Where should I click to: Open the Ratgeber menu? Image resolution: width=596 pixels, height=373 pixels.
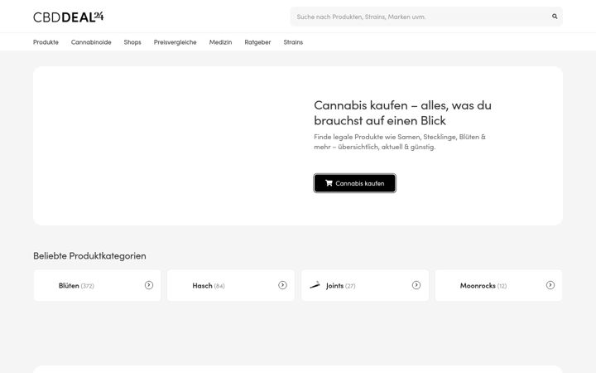[257, 42]
